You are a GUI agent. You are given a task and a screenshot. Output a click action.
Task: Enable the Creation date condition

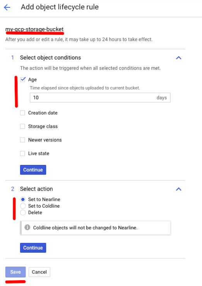click(22, 113)
